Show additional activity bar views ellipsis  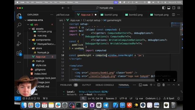click(19, 62)
